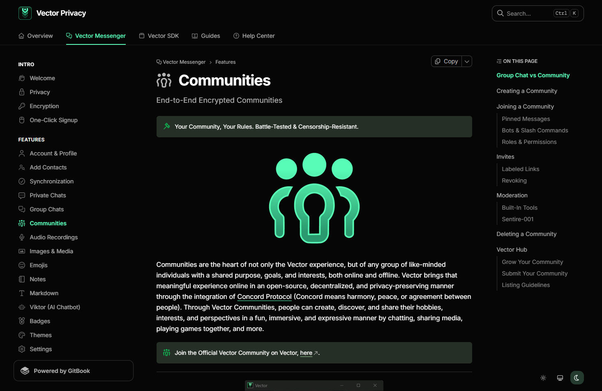
Task: Follow the 'here' Official Vector Community link
Action: 306,353
